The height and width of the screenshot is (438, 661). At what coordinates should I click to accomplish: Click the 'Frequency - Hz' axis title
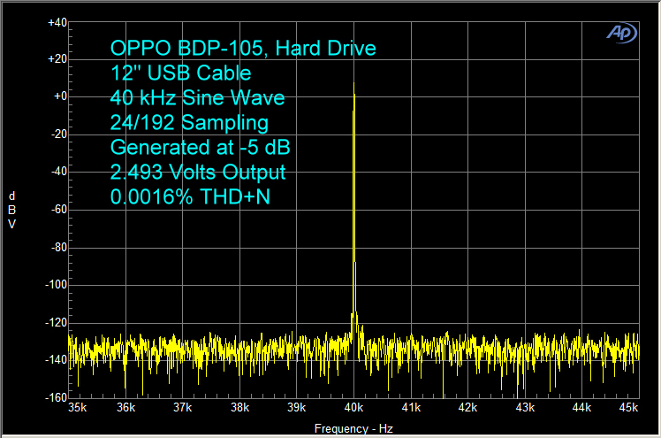pyautogui.click(x=353, y=428)
